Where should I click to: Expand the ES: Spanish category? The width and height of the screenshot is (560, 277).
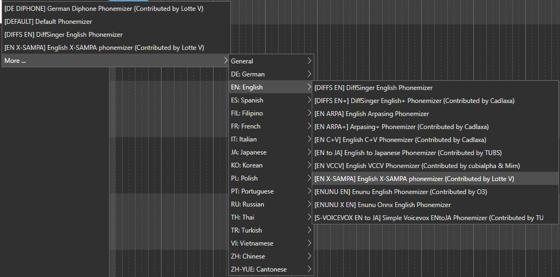coord(271,100)
